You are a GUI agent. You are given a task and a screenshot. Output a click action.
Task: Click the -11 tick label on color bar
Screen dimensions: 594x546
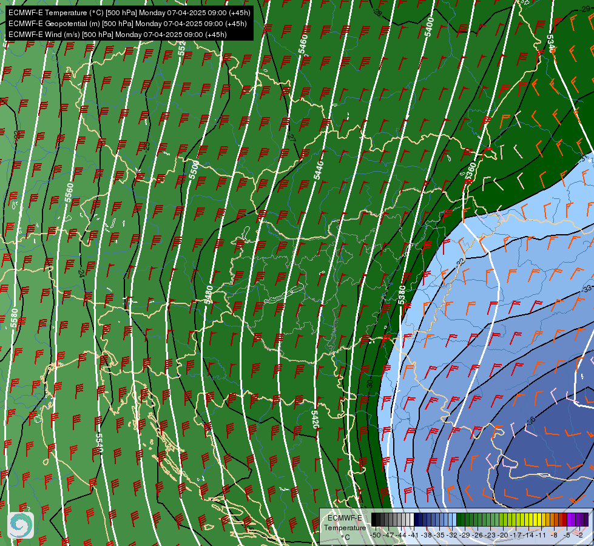coord(541,536)
